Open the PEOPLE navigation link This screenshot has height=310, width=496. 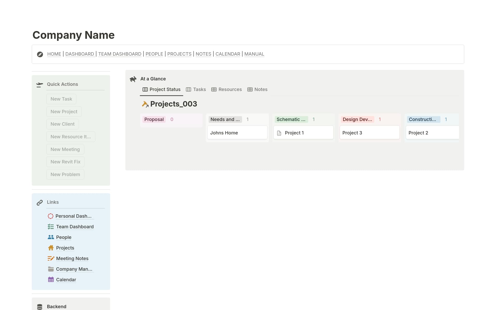(x=154, y=54)
